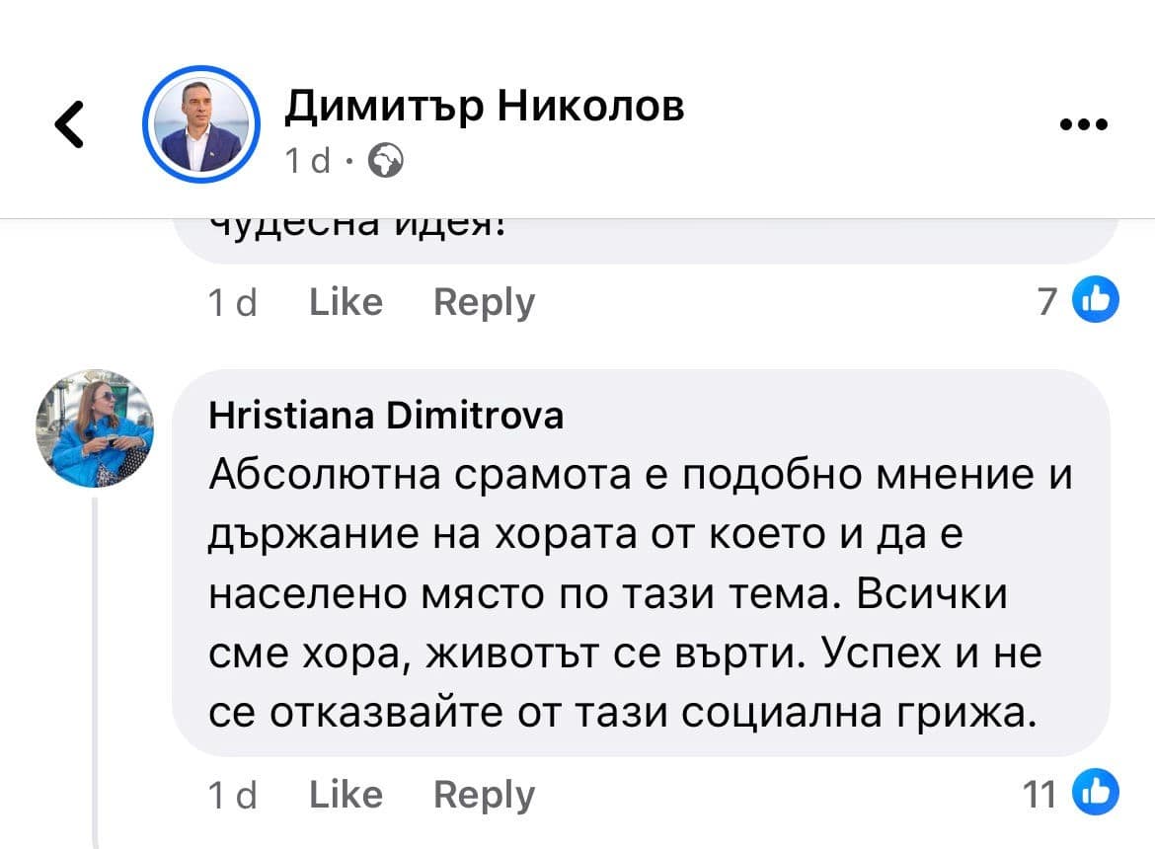View the 7 reactions count
This screenshot has width=1155, height=849.
[1047, 301]
